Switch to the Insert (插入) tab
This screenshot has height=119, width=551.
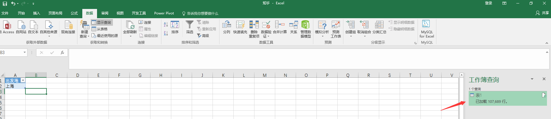(37, 13)
